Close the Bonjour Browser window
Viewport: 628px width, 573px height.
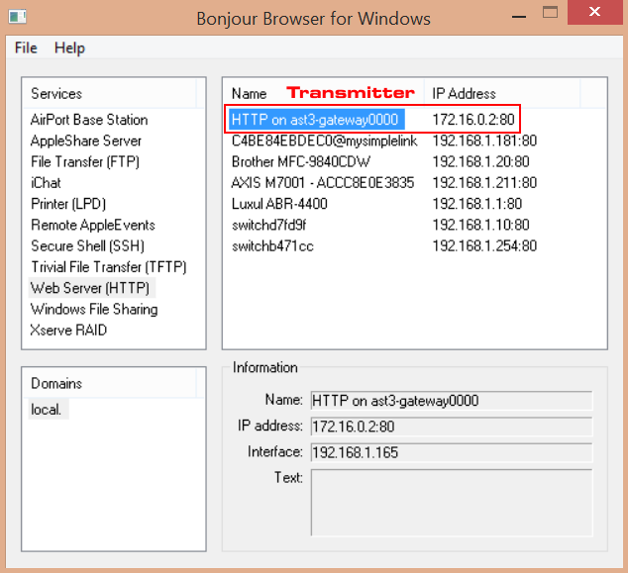(595, 12)
